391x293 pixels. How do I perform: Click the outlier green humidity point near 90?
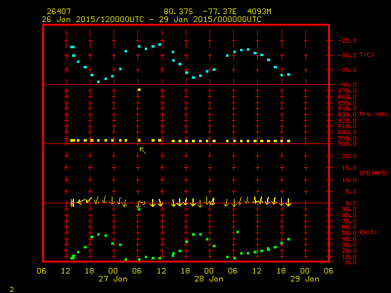coord(139,209)
